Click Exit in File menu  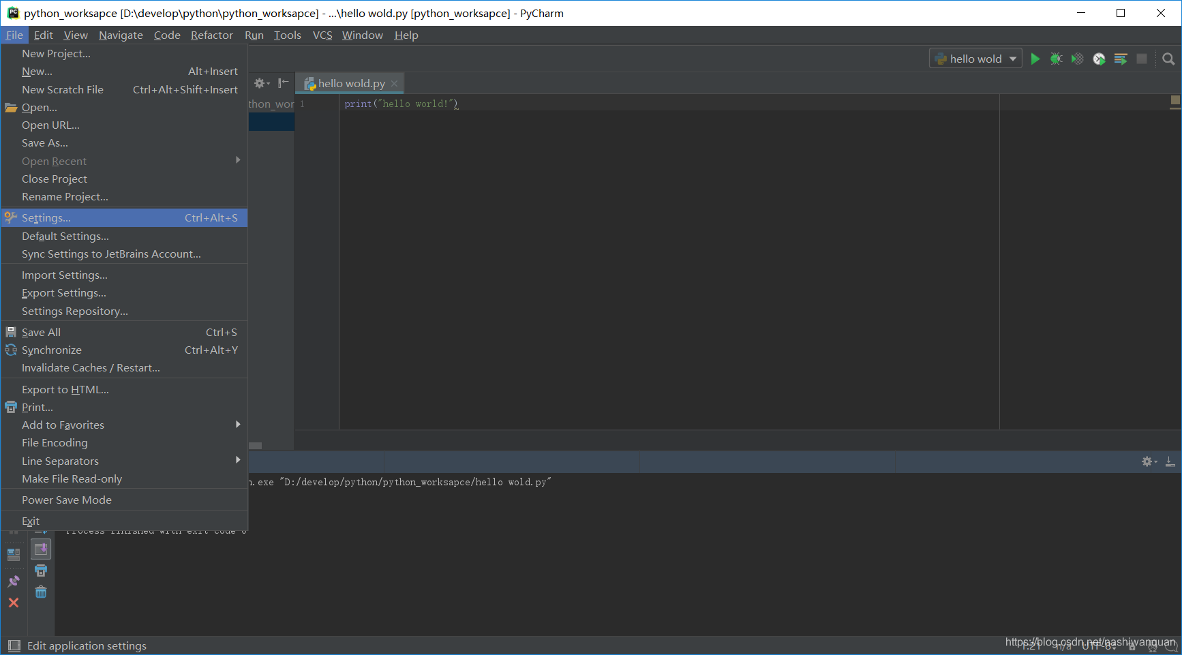(x=124, y=521)
